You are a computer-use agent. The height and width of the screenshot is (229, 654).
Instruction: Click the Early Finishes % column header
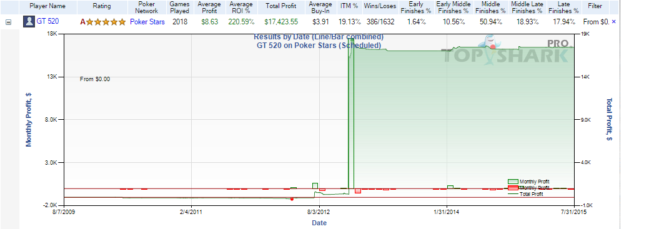point(416,7)
